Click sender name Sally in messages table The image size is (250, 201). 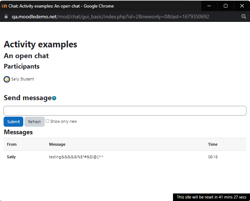coord(11,157)
